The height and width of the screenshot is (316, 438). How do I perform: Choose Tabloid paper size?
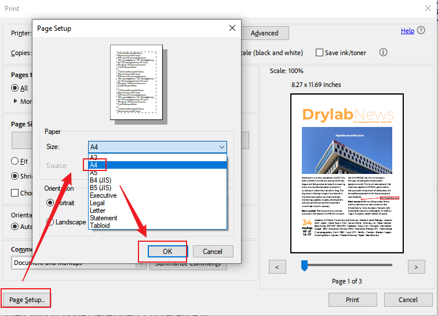click(158, 226)
